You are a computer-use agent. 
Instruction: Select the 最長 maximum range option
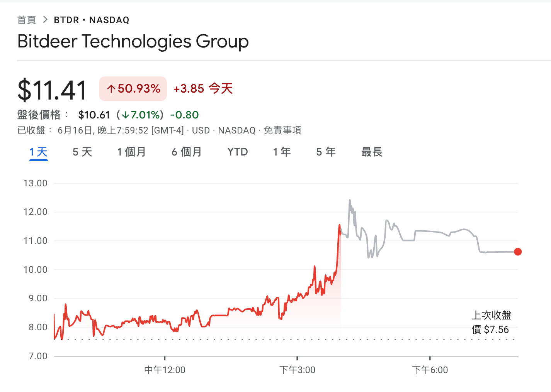click(x=372, y=152)
